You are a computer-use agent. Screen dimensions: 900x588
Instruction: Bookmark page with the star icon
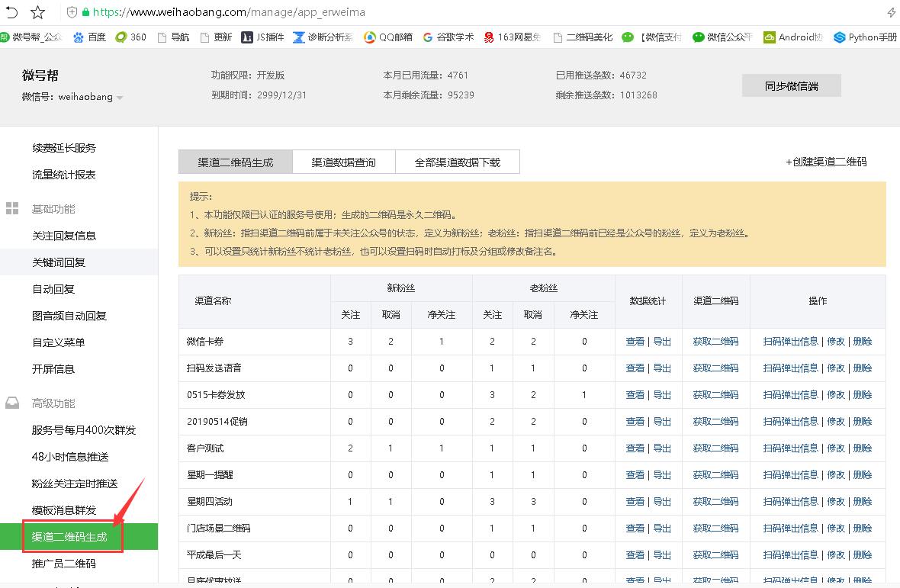pyautogui.click(x=38, y=12)
